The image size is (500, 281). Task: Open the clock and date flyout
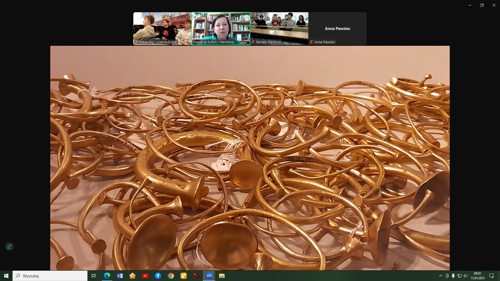click(x=477, y=276)
